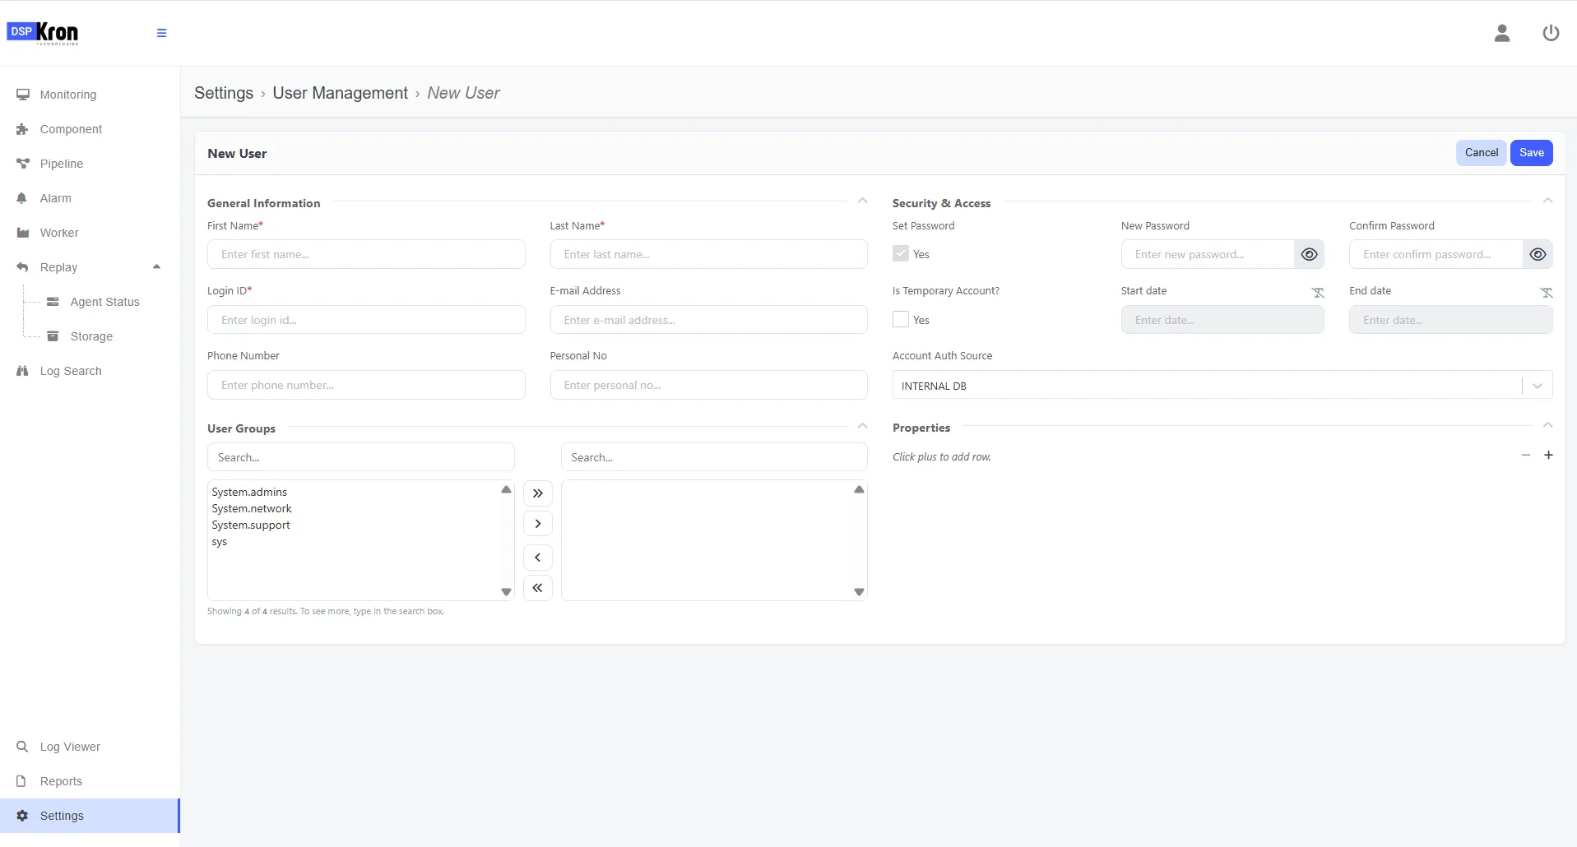
Task: Save the new user
Action: tap(1532, 153)
